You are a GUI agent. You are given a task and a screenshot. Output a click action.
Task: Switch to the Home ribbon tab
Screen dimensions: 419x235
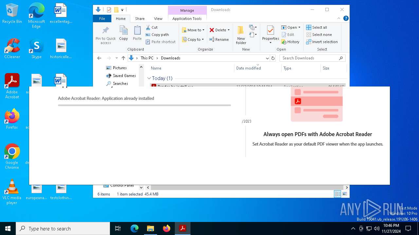[x=120, y=19]
